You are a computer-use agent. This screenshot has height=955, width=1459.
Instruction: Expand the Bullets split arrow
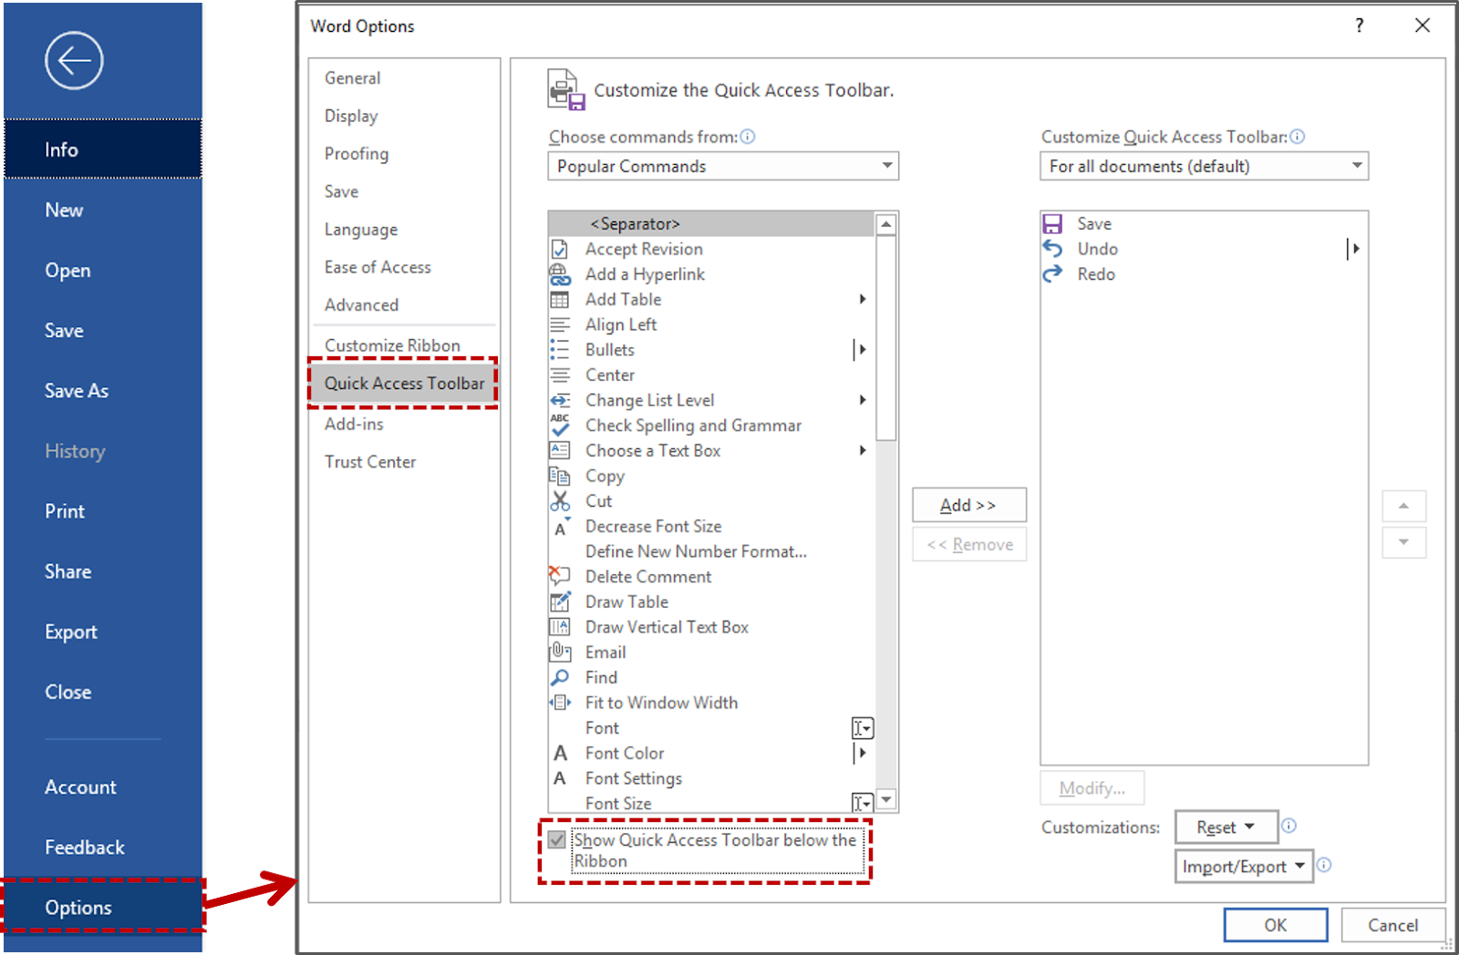860,350
